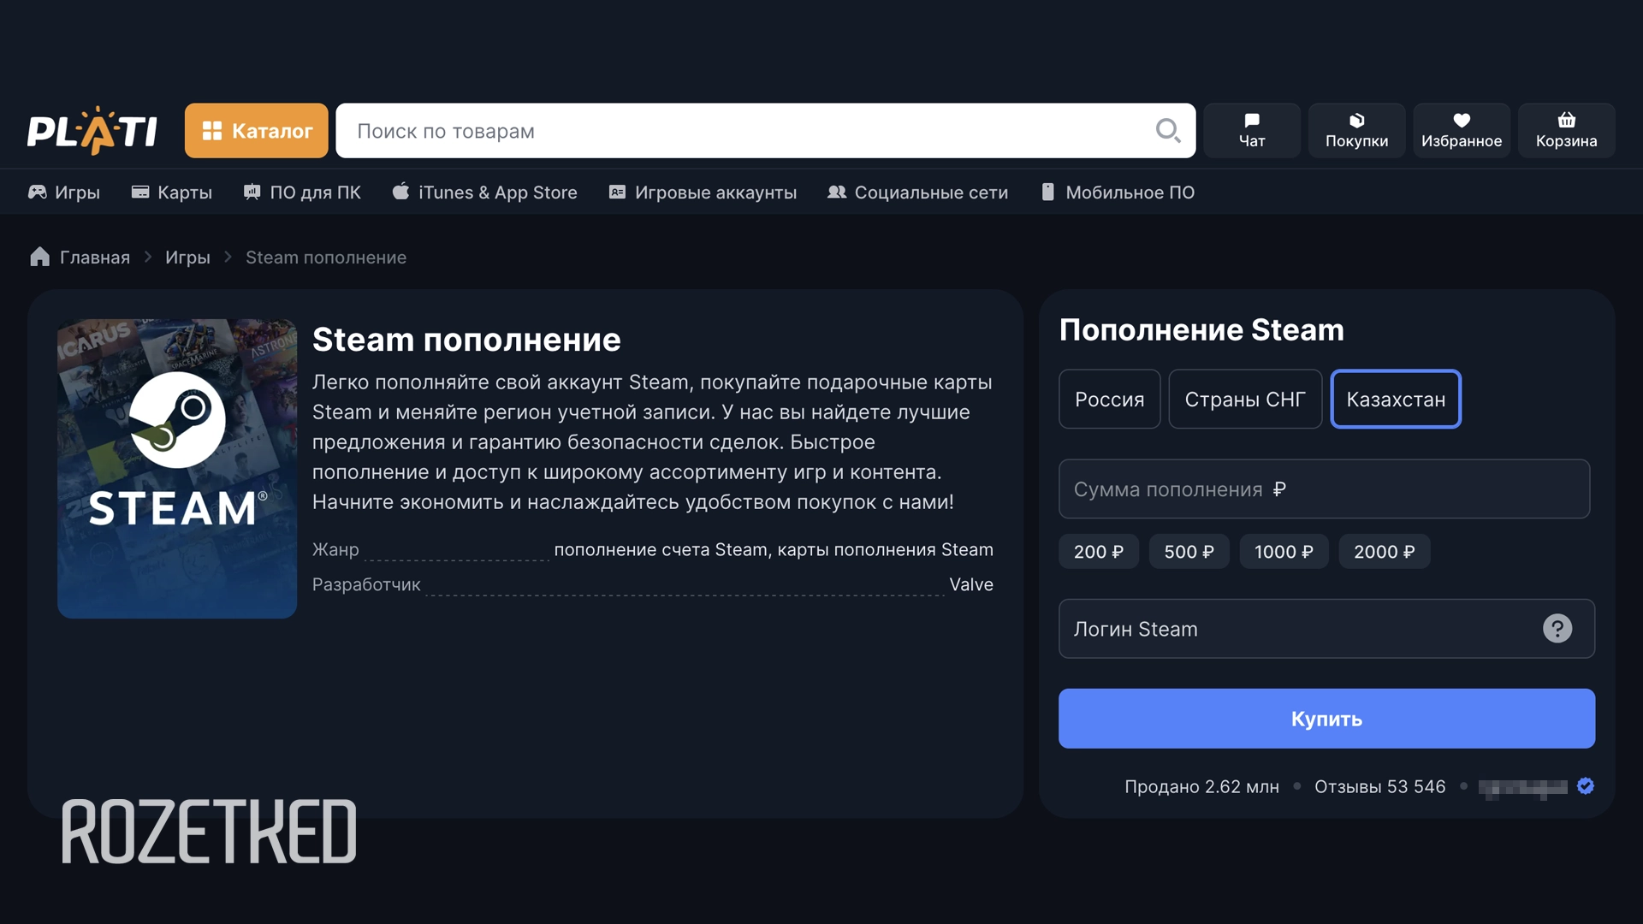This screenshot has height=924, width=1643.
Task: Select the Казахстан region option
Action: point(1395,400)
